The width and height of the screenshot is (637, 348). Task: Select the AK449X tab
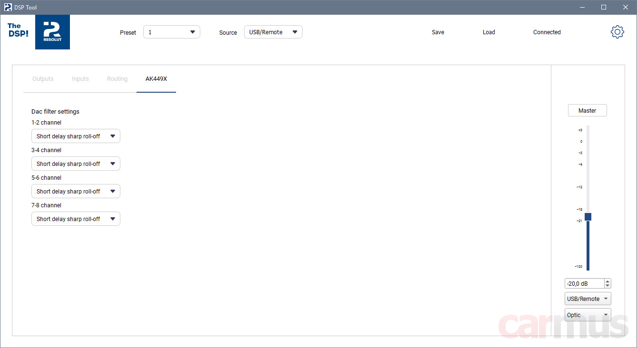(156, 79)
